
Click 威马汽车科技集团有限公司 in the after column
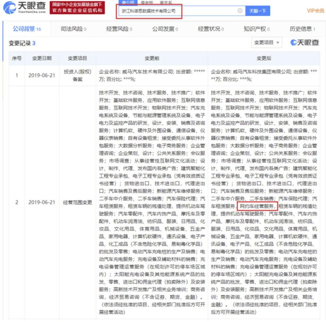click(x=262, y=72)
